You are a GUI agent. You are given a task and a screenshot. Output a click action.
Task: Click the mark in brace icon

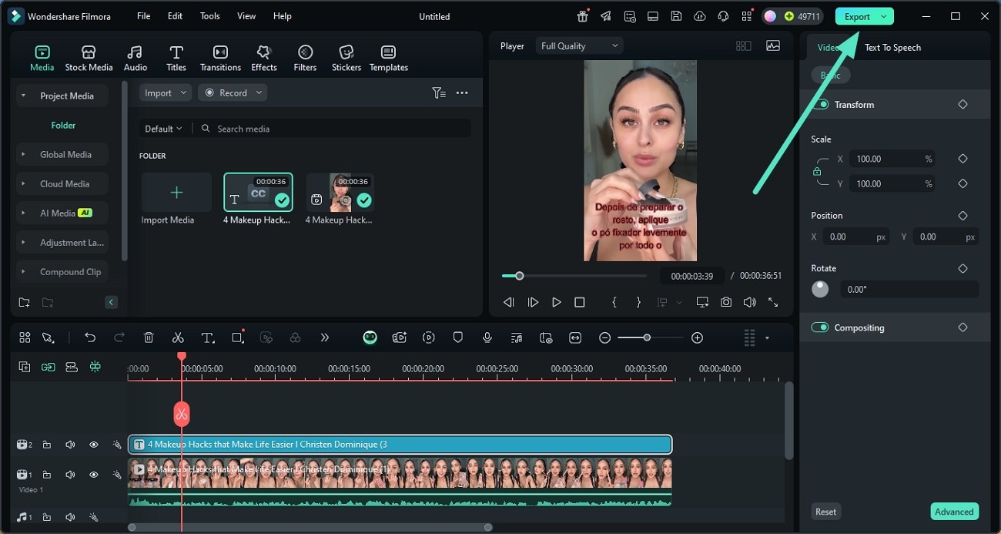point(614,302)
